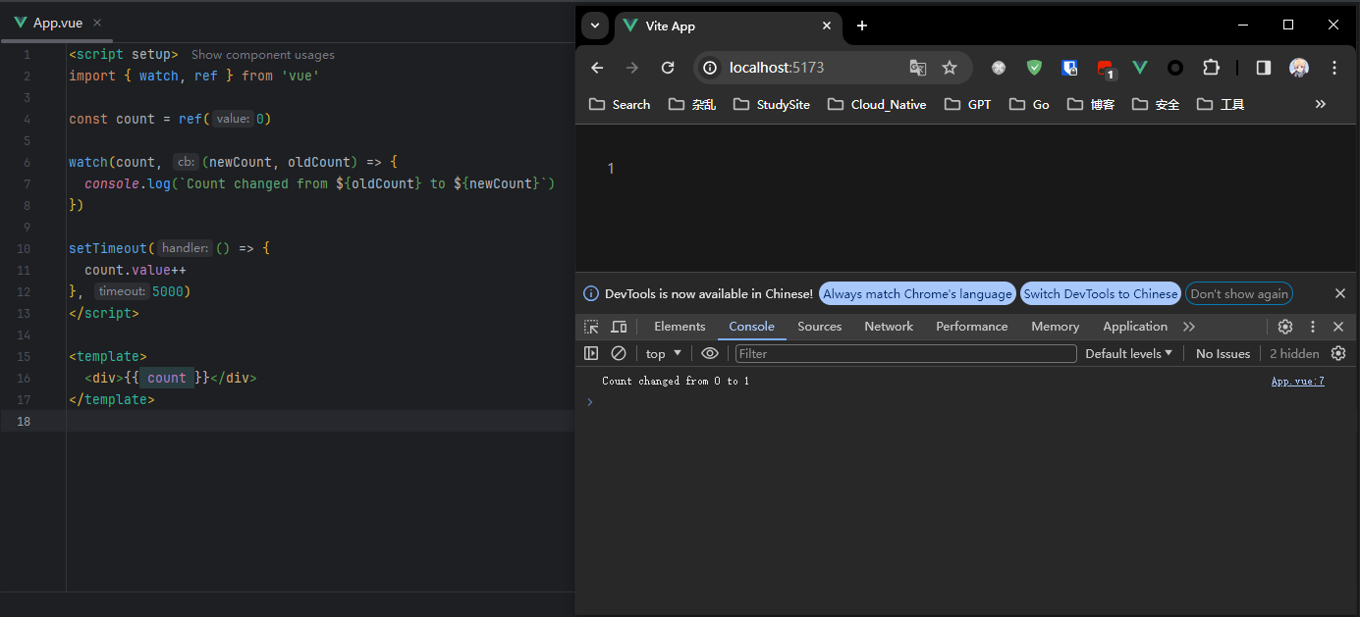Open the 安全 bookmarks folder
The height and width of the screenshot is (617, 1360).
[1156, 104]
